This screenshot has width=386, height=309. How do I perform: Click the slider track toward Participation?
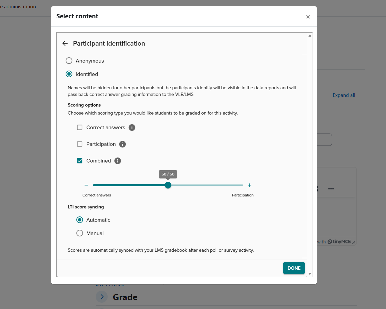tap(207, 185)
